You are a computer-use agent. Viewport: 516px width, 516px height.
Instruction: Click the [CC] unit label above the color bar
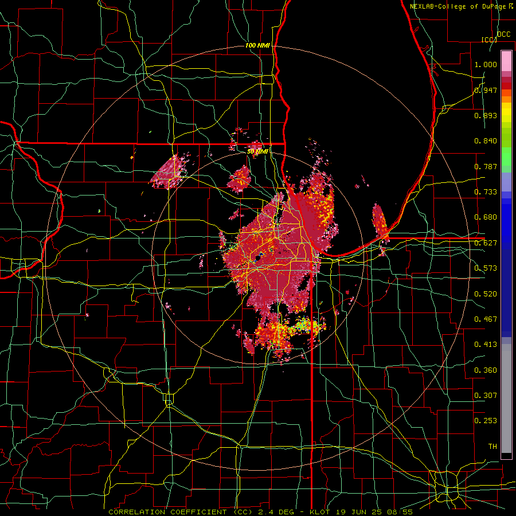pyautogui.click(x=489, y=40)
